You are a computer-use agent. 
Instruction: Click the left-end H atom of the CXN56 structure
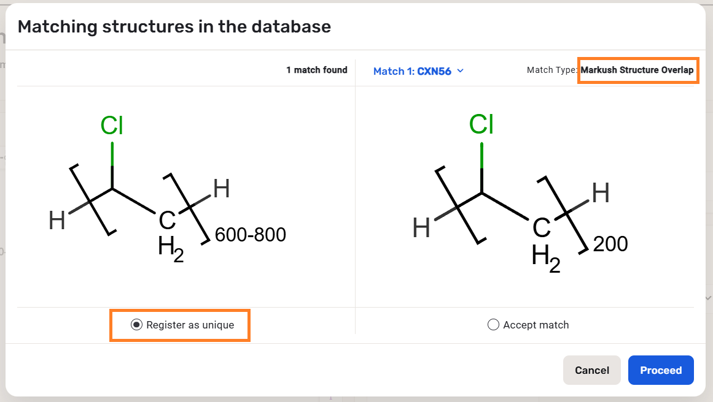coord(421,229)
